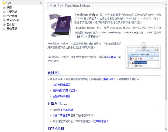Expand the 用户界面 tree node

click(x=4, y=16)
